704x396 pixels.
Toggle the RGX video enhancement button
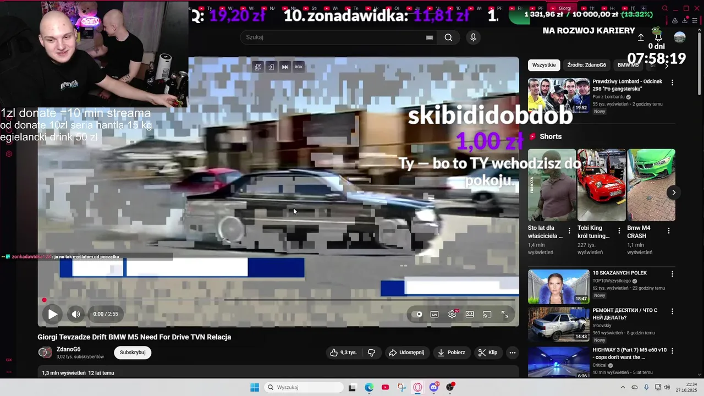point(299,67)
